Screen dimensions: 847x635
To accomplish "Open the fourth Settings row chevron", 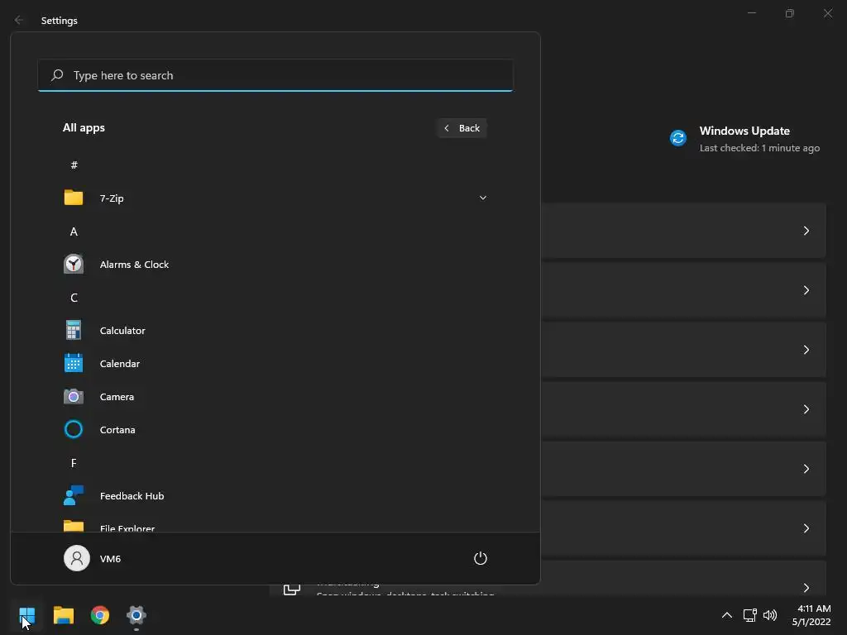I will coord(806,408).
